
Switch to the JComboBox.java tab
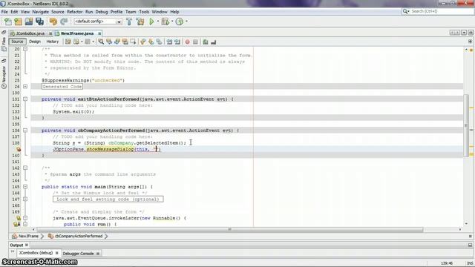pos(30,33)
